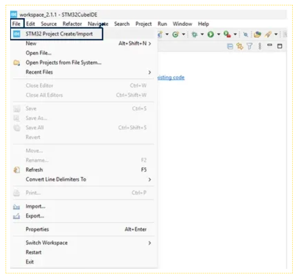Open the Window menu
This screenshot has width=296, height=279.
pyautogui.click(x=182, y=24)
